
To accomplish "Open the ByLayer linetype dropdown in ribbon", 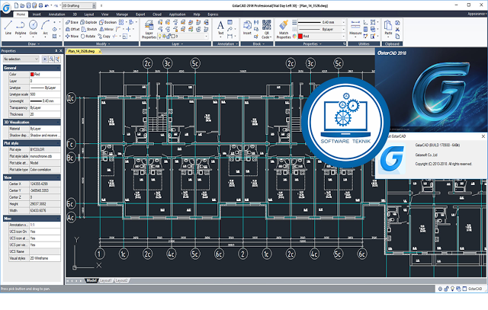I will click(x=344, y=29).
